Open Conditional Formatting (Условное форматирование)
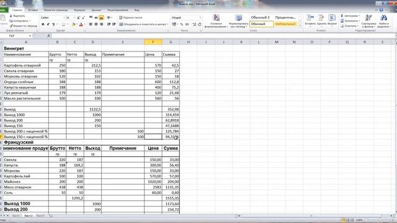The width and height of the screenshot is (397, 223). tap(216, 21)
